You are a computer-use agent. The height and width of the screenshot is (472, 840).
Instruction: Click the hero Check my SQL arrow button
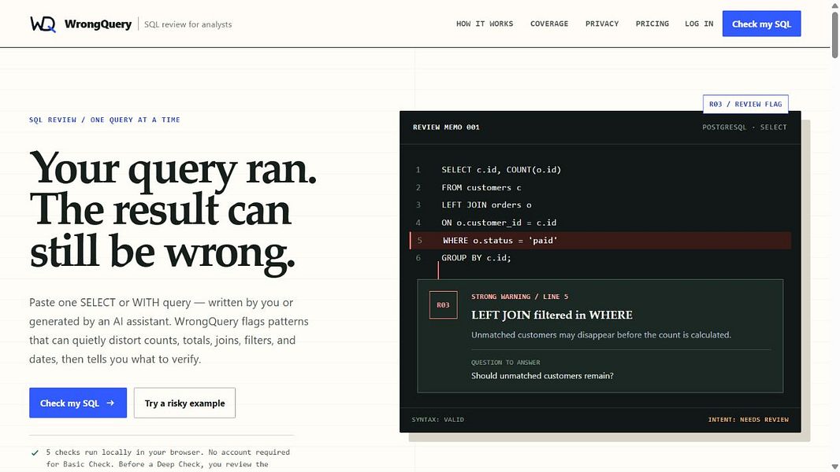(x=78, y=403)
